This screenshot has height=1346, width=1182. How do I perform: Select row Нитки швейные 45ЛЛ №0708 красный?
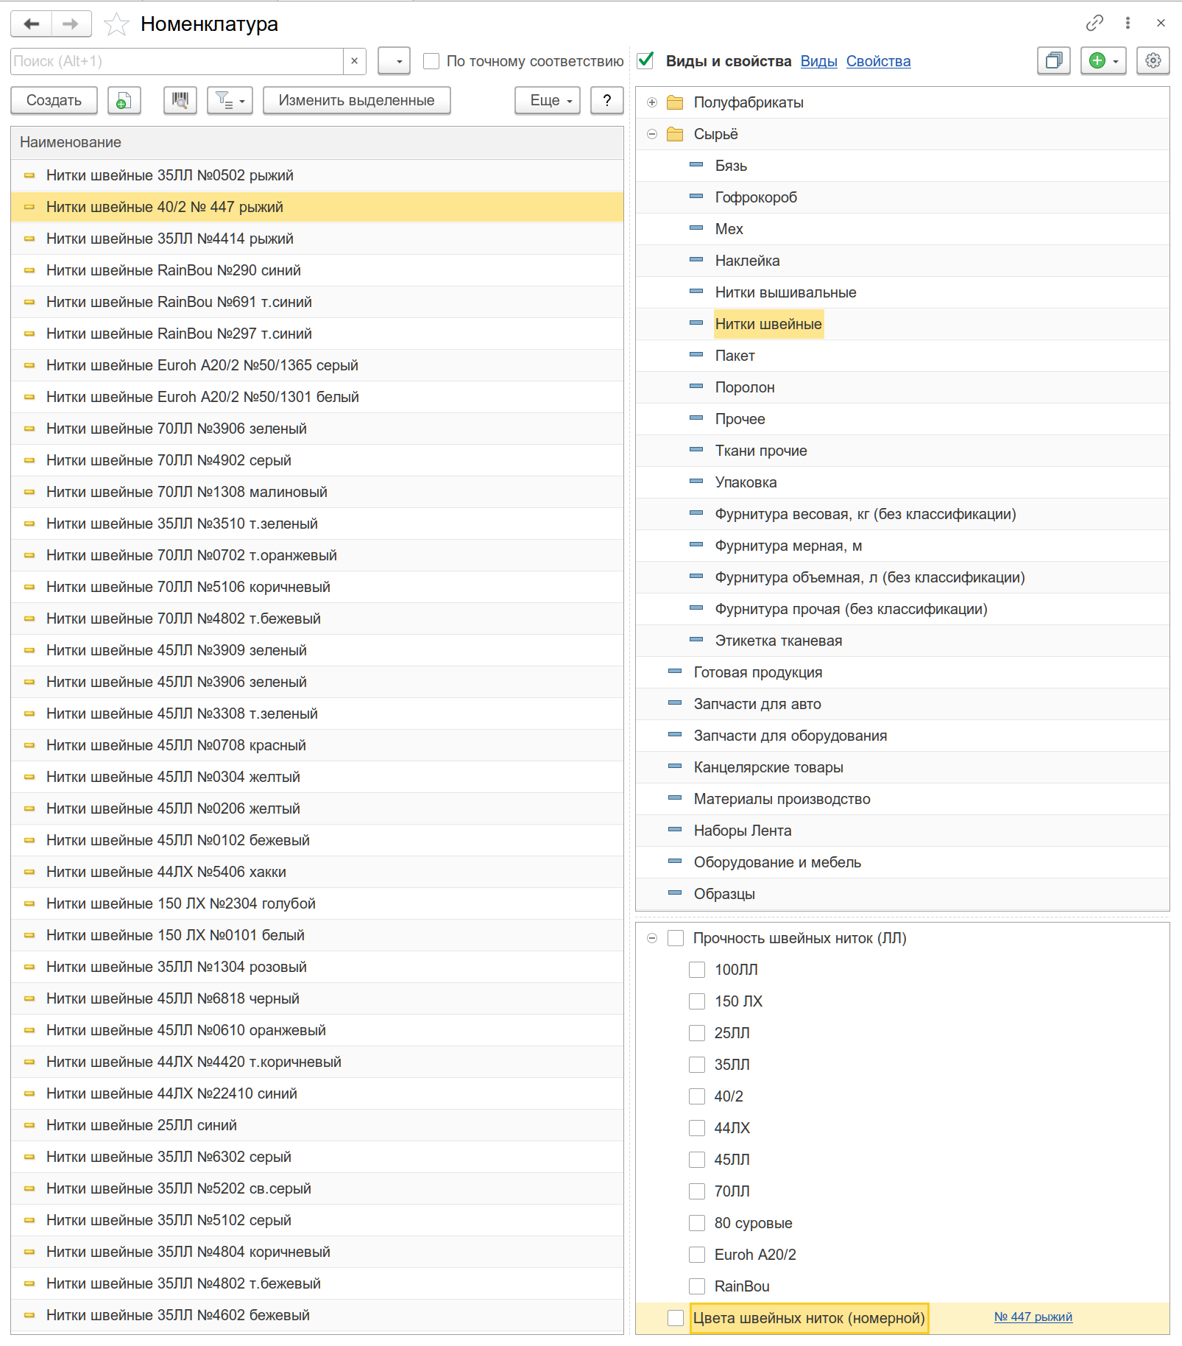(x=317, y=745)
